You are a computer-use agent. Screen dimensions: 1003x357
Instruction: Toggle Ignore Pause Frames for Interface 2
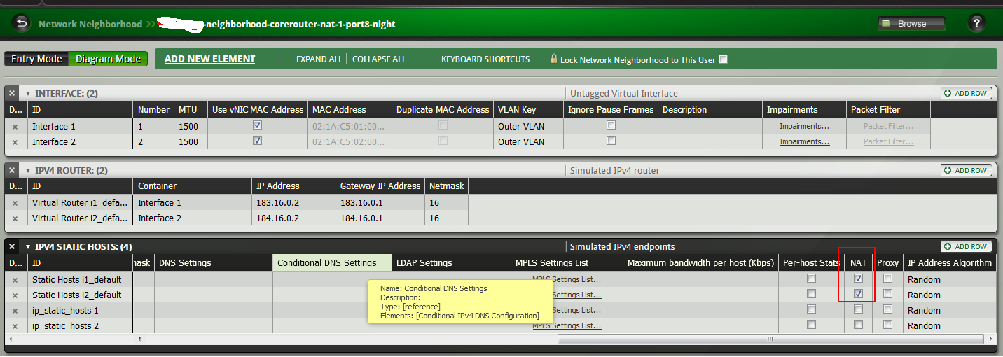[x=611, y=141]
